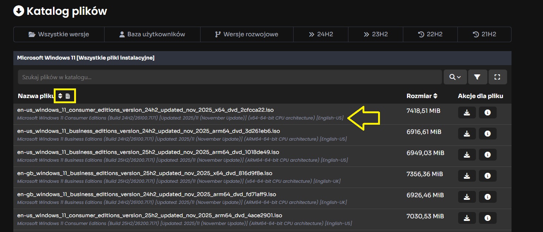Download the en-us business 24H2 arm64 ISO
Viewport: 543px width, 232px height.
click(x=467, y=134)
